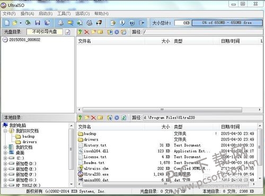Expand the (C:) drive node
The height and width of the screenshot is (196, 265).
[x=5, y=158]
